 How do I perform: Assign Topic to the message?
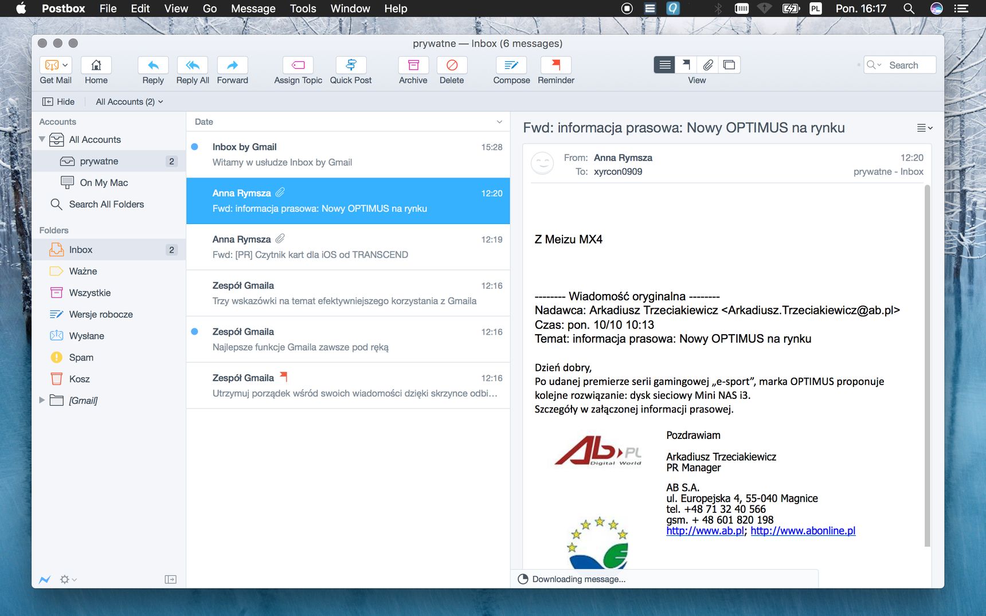[298, 65]
